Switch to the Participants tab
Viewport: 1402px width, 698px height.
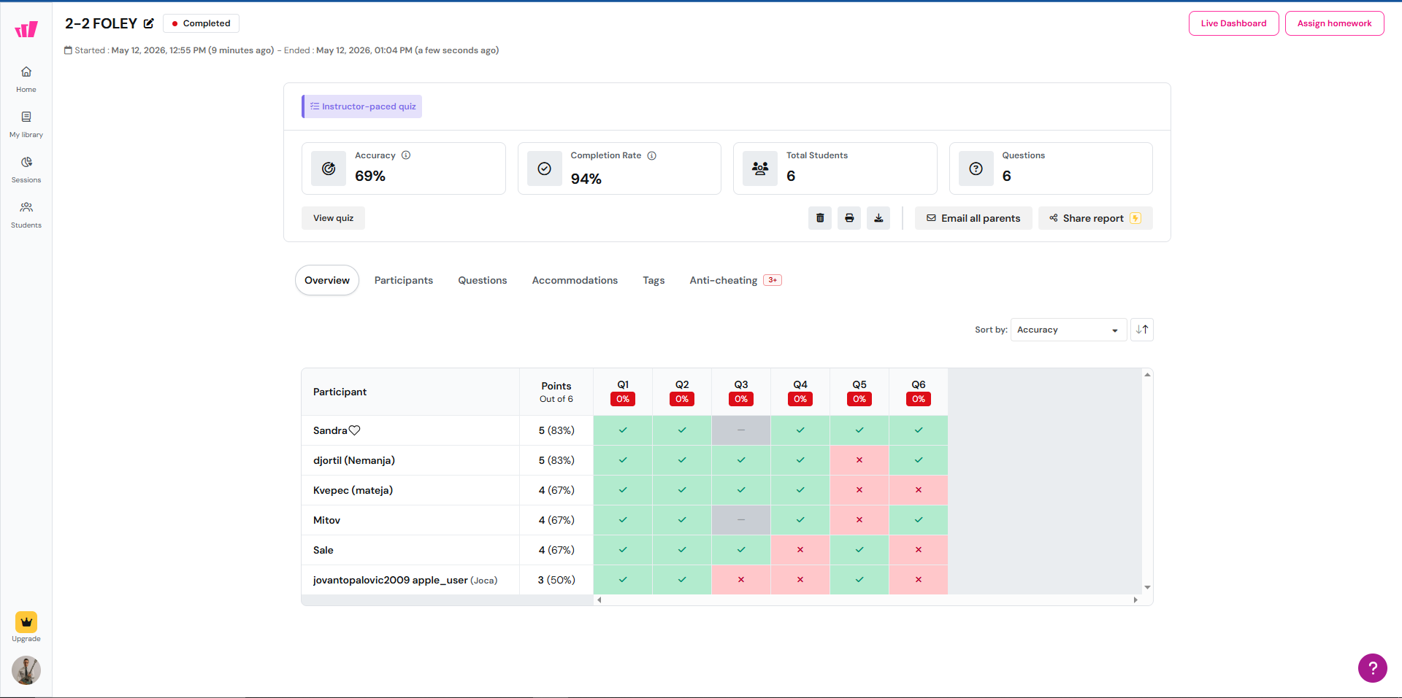[404, 280]
